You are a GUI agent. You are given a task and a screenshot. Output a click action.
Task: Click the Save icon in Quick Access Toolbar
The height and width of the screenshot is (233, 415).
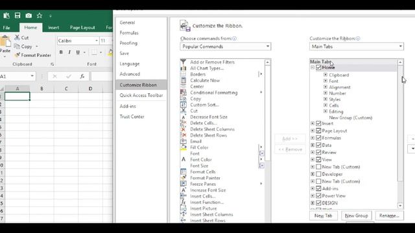pyautogui.click(x=18, y=16)
